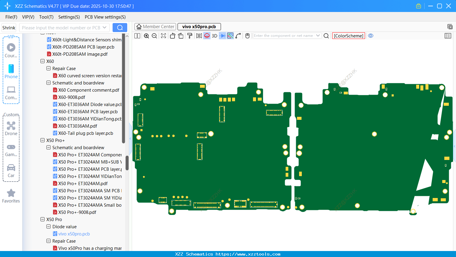Click the zoom in magnifier icon
This screenshot has width=456, height=257.
pos(146,36)
